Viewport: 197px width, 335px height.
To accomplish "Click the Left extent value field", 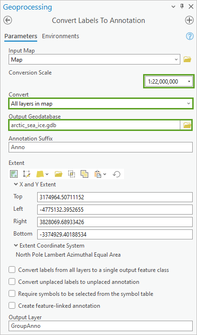I will click(x=115, y=210).
